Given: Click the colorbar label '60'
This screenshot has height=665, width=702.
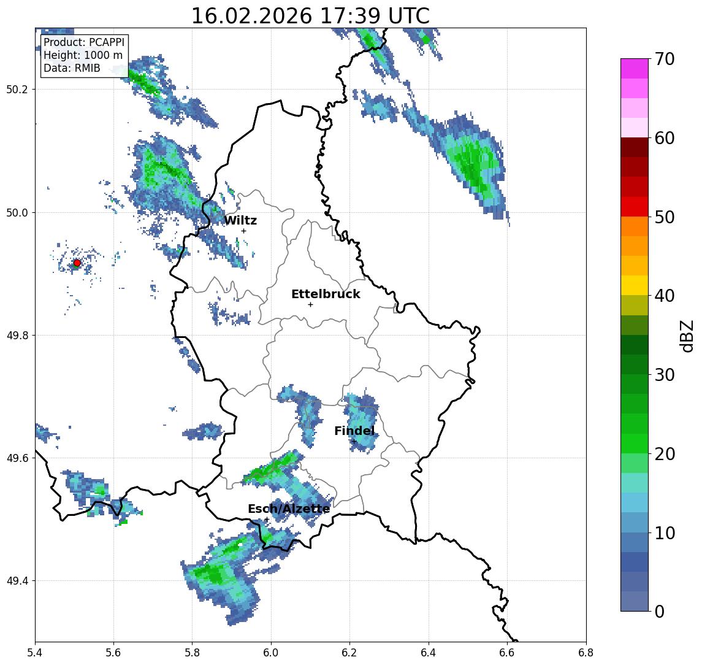Looking at the screenshot, I should pyautogui.click(x=664, y=138).
